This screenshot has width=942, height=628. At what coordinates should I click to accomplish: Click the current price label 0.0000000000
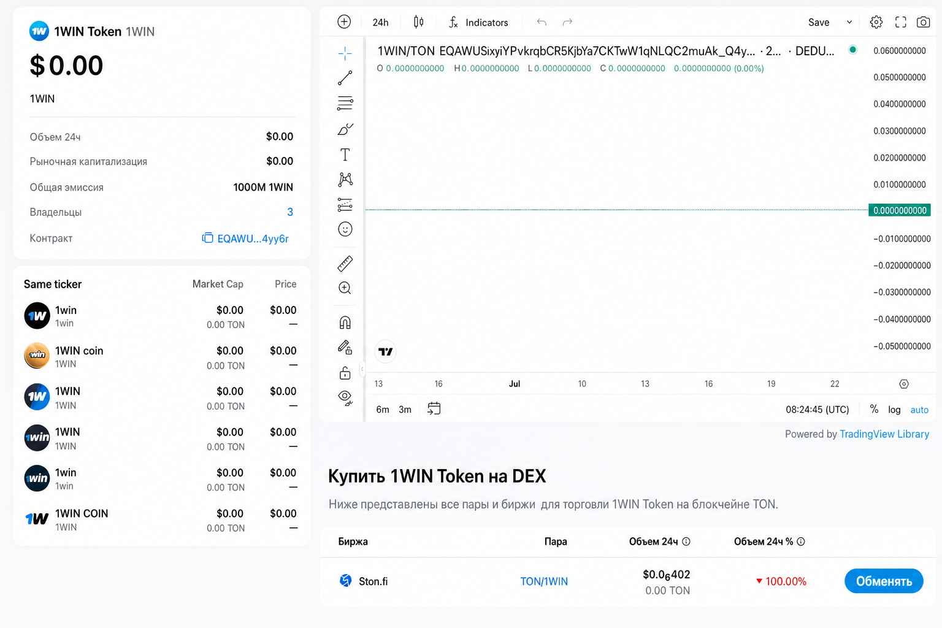(x=900, y=210)
